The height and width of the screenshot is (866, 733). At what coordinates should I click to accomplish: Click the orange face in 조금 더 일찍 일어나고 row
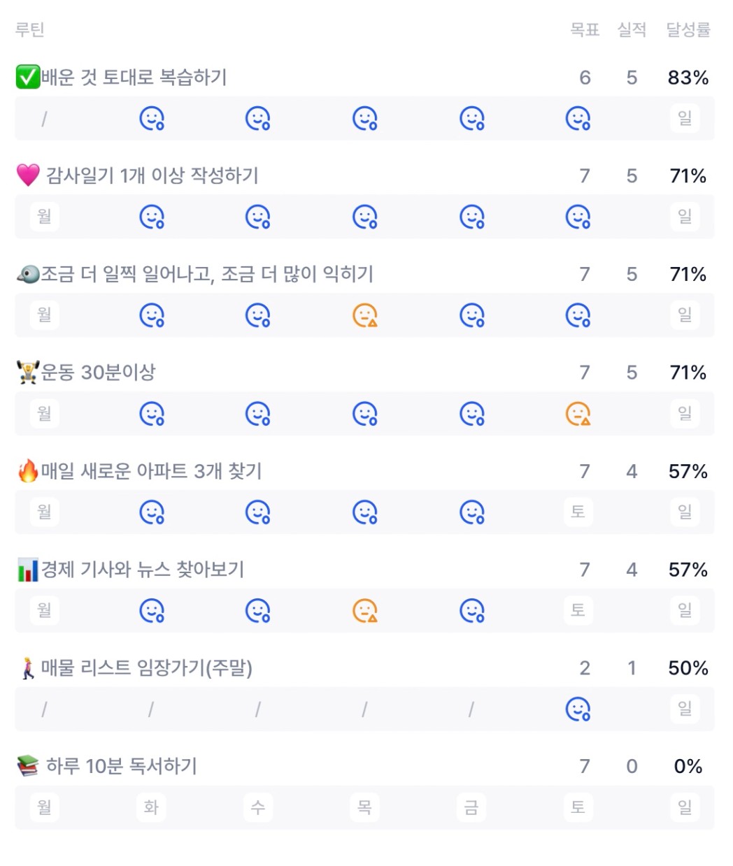(364, 316)
